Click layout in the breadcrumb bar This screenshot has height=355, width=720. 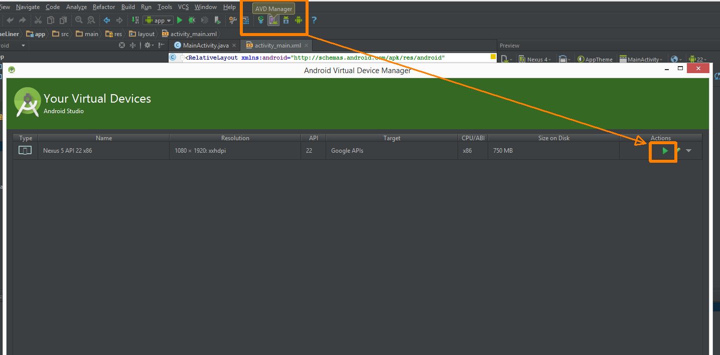tap(142, 34)
